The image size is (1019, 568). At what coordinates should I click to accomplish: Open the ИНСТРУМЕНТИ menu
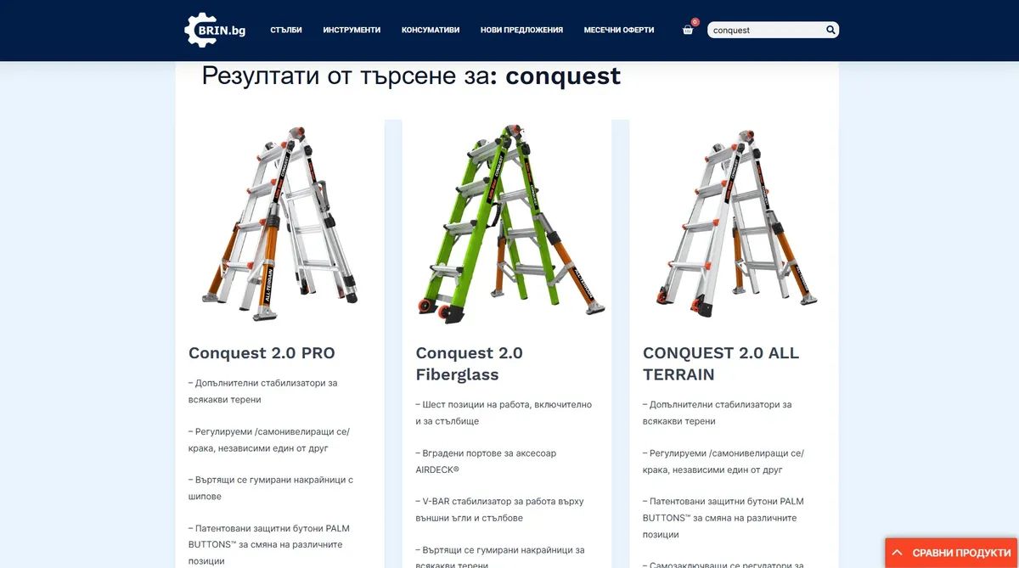coord(352,30)
